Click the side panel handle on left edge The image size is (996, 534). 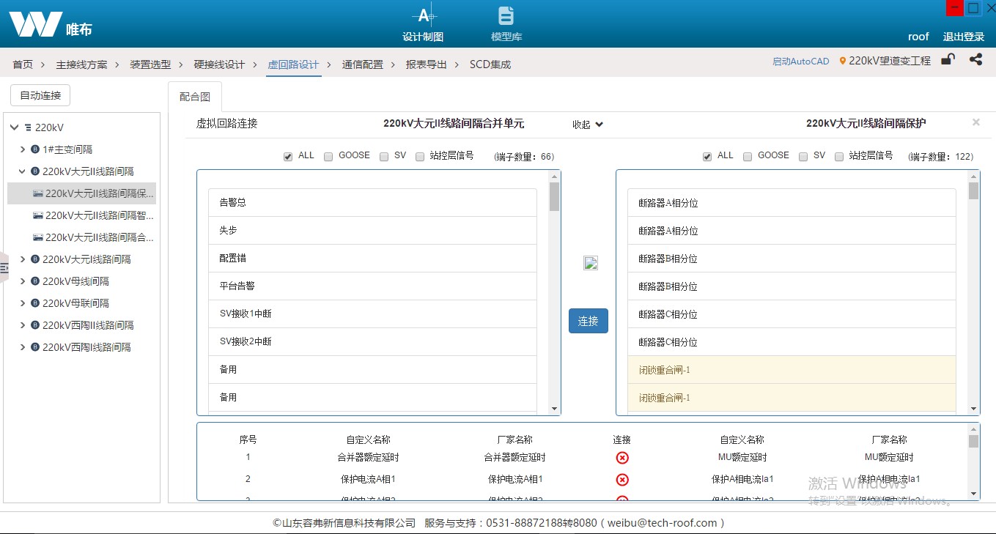pos(4,268)
